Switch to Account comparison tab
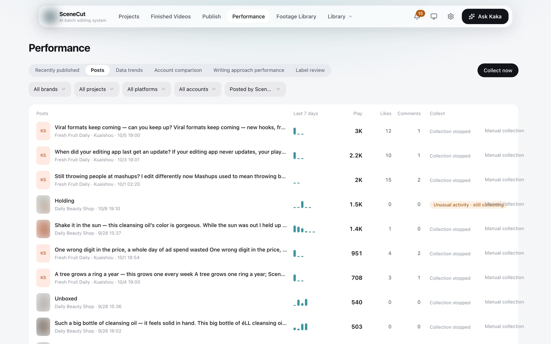The height and width of the screenshot is (344, 551). coord(178,70)
